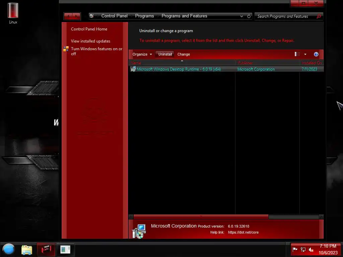Click the network tray icon

(303, 249)
